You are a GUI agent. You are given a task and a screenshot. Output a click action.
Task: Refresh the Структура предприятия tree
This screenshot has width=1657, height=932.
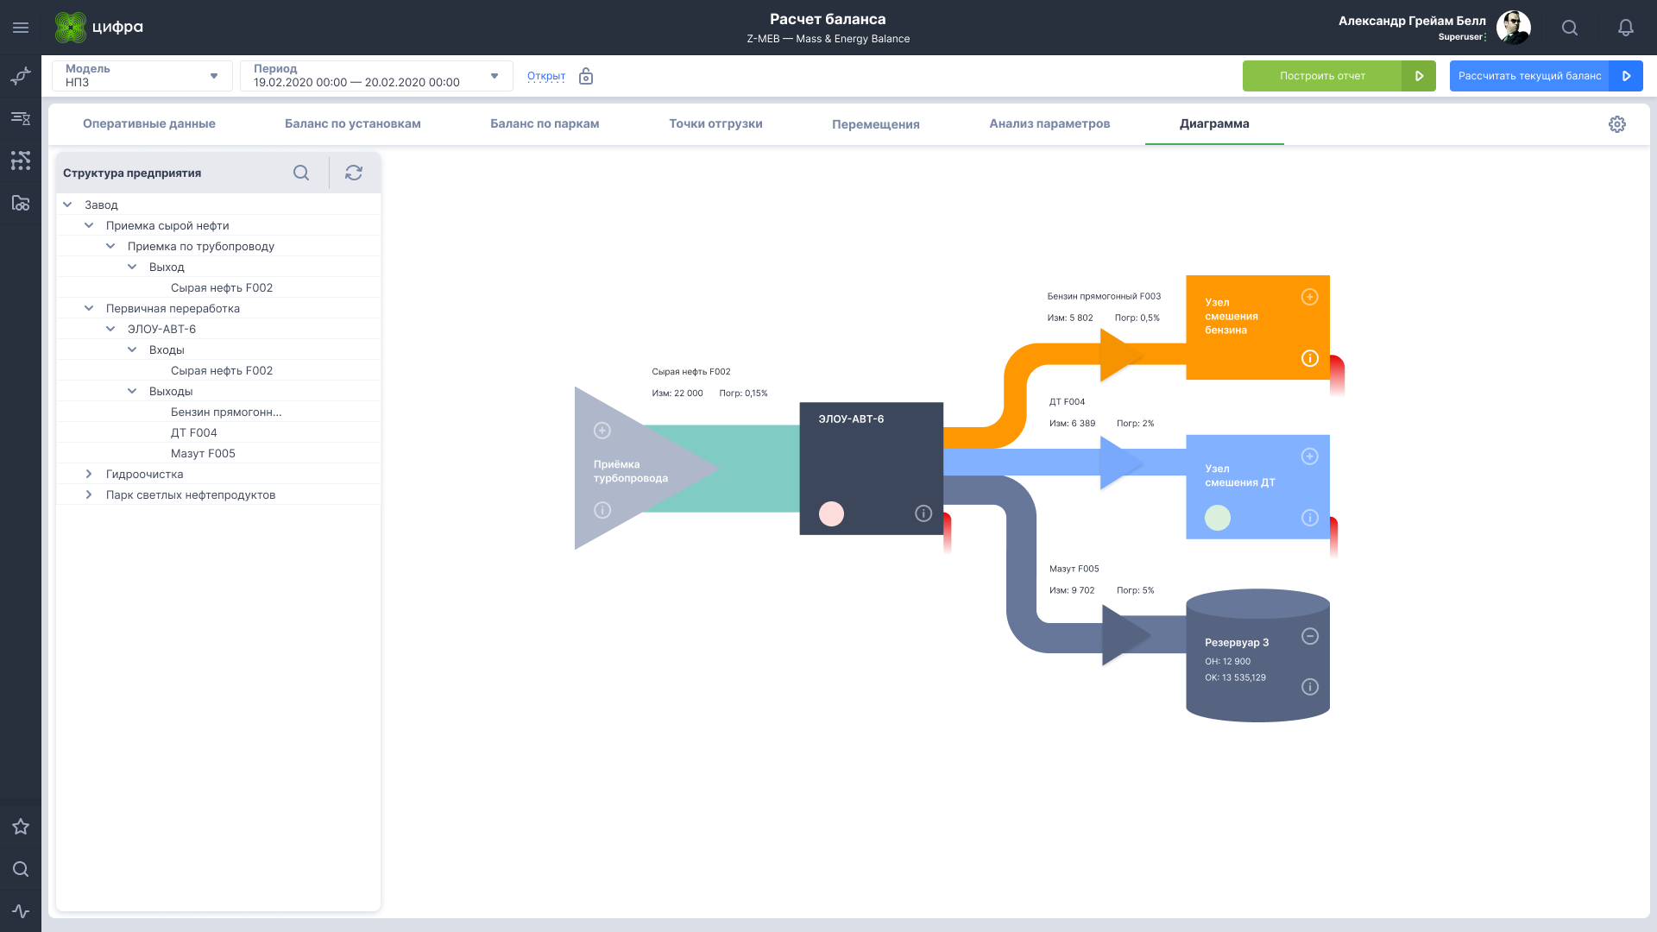pos(354,173)
